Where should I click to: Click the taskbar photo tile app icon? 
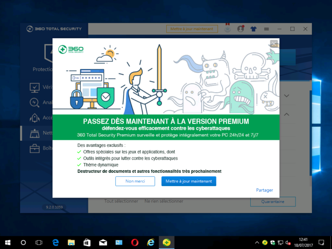click(x=119, y=242)
